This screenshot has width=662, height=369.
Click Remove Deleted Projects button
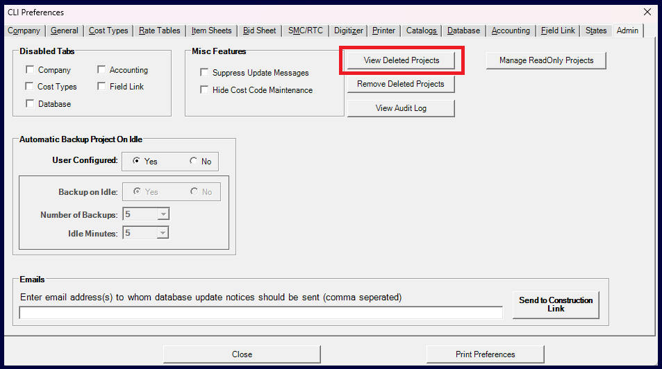(401, 84)
